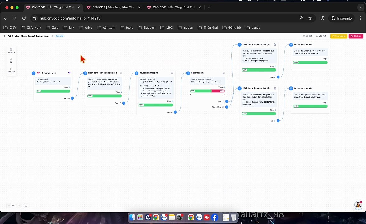Open the CNV work bookmark folder

click(x=31, y=27)
